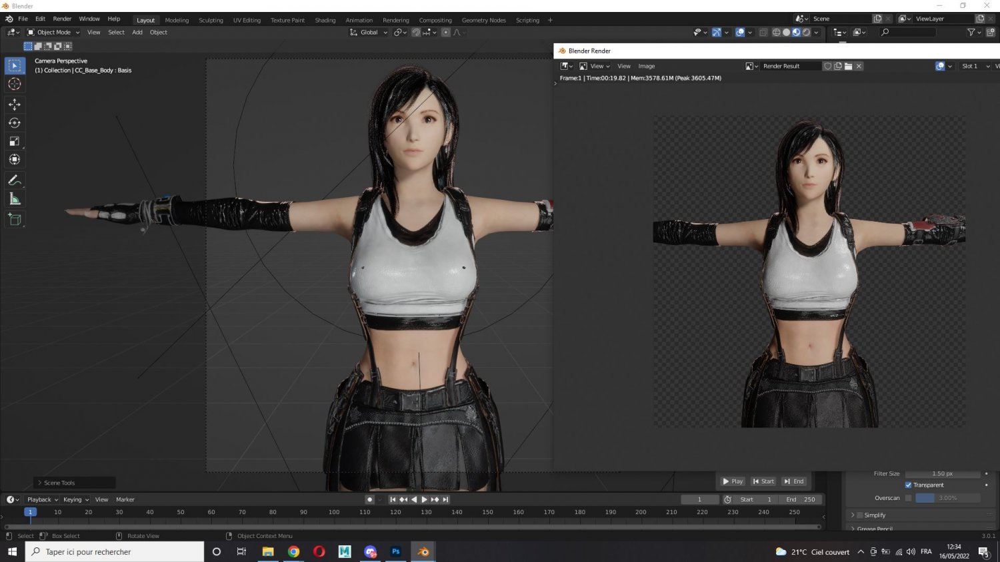Select the Annotate tool
Viewport: 1000px width, 562px height.
tap(15, 180)
